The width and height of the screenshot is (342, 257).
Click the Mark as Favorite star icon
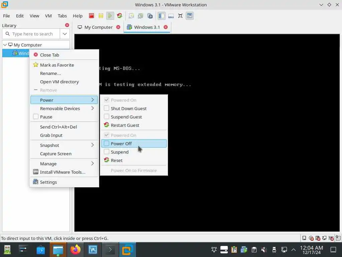[36, 65]
